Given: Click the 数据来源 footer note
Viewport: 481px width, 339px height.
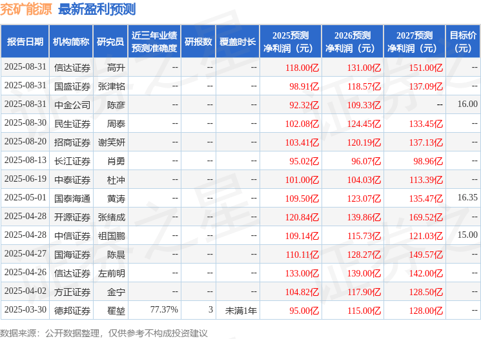Looking at the screenshot, I should click(104, 333).
